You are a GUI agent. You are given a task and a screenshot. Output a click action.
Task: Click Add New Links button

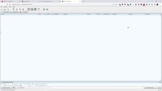pos(6,88)
